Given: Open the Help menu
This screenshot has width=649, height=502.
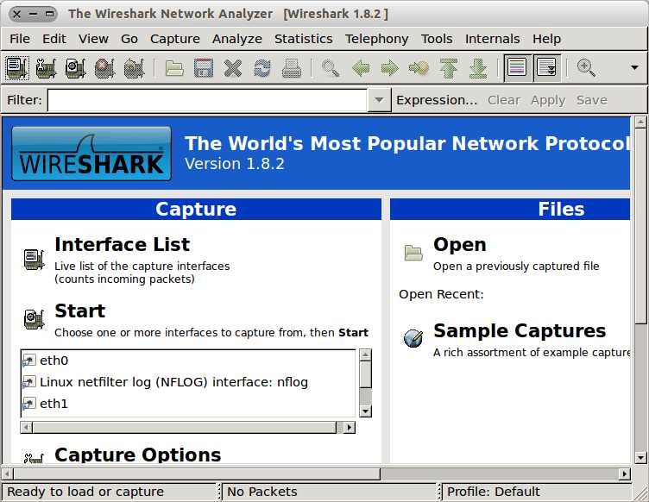Looking at the screenshot, I should tap(546, 39).
